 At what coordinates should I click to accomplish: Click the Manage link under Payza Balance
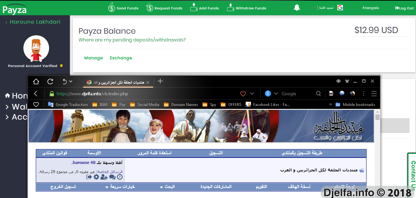click(94, 58)
